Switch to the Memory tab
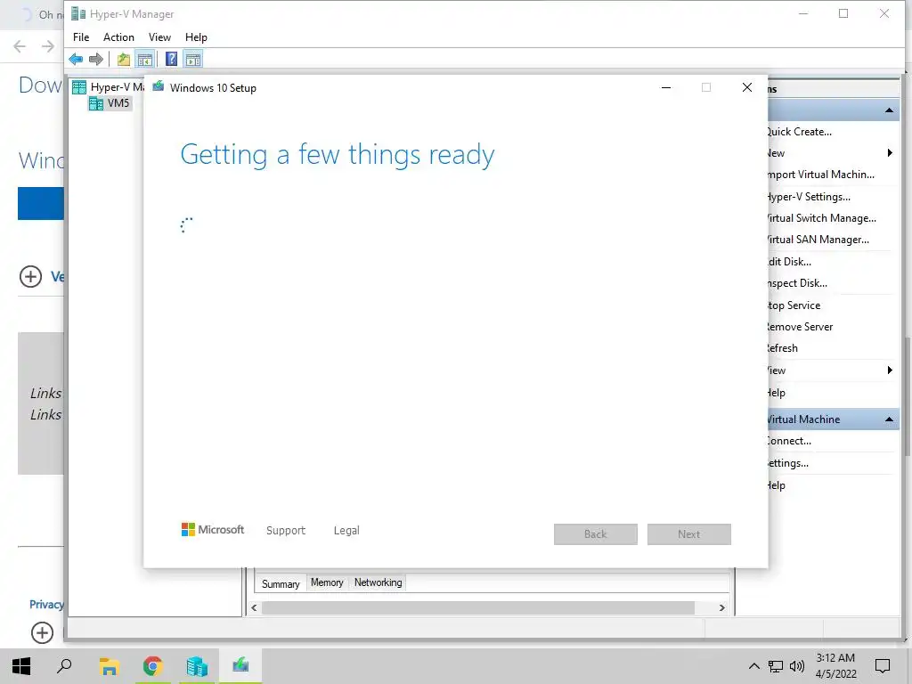The width and height of the screenshot is (912, 684). [x=327, y=582]
